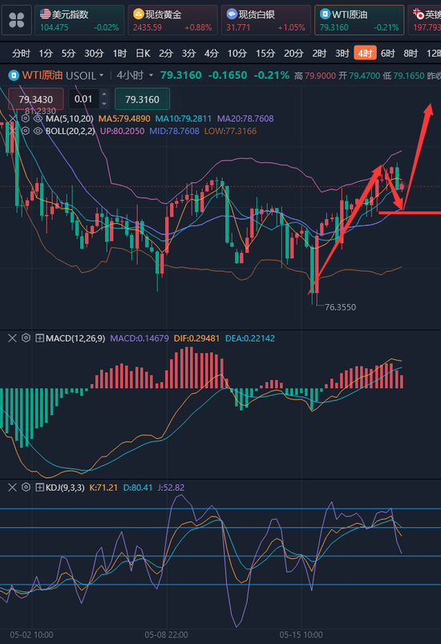Open MACD settings hexagon icon
The height and width of the screenshot is (644, 441).
(x=26, y=338)
